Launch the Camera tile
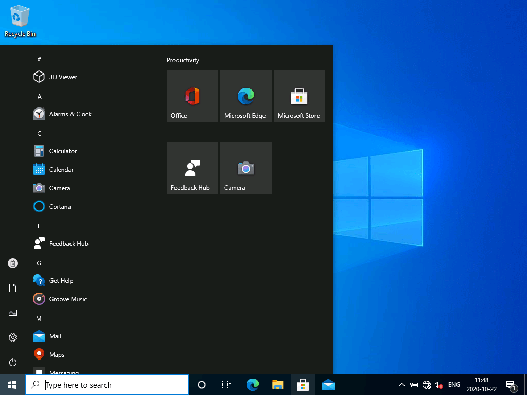 pyautogui.click(x=245, y=168)
